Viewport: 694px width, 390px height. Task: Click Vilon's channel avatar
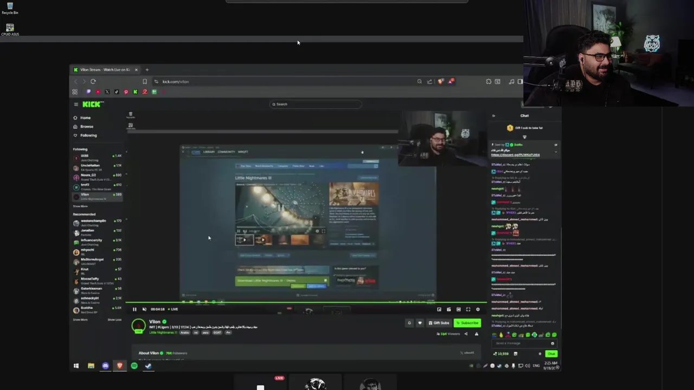tap(139, 326)
